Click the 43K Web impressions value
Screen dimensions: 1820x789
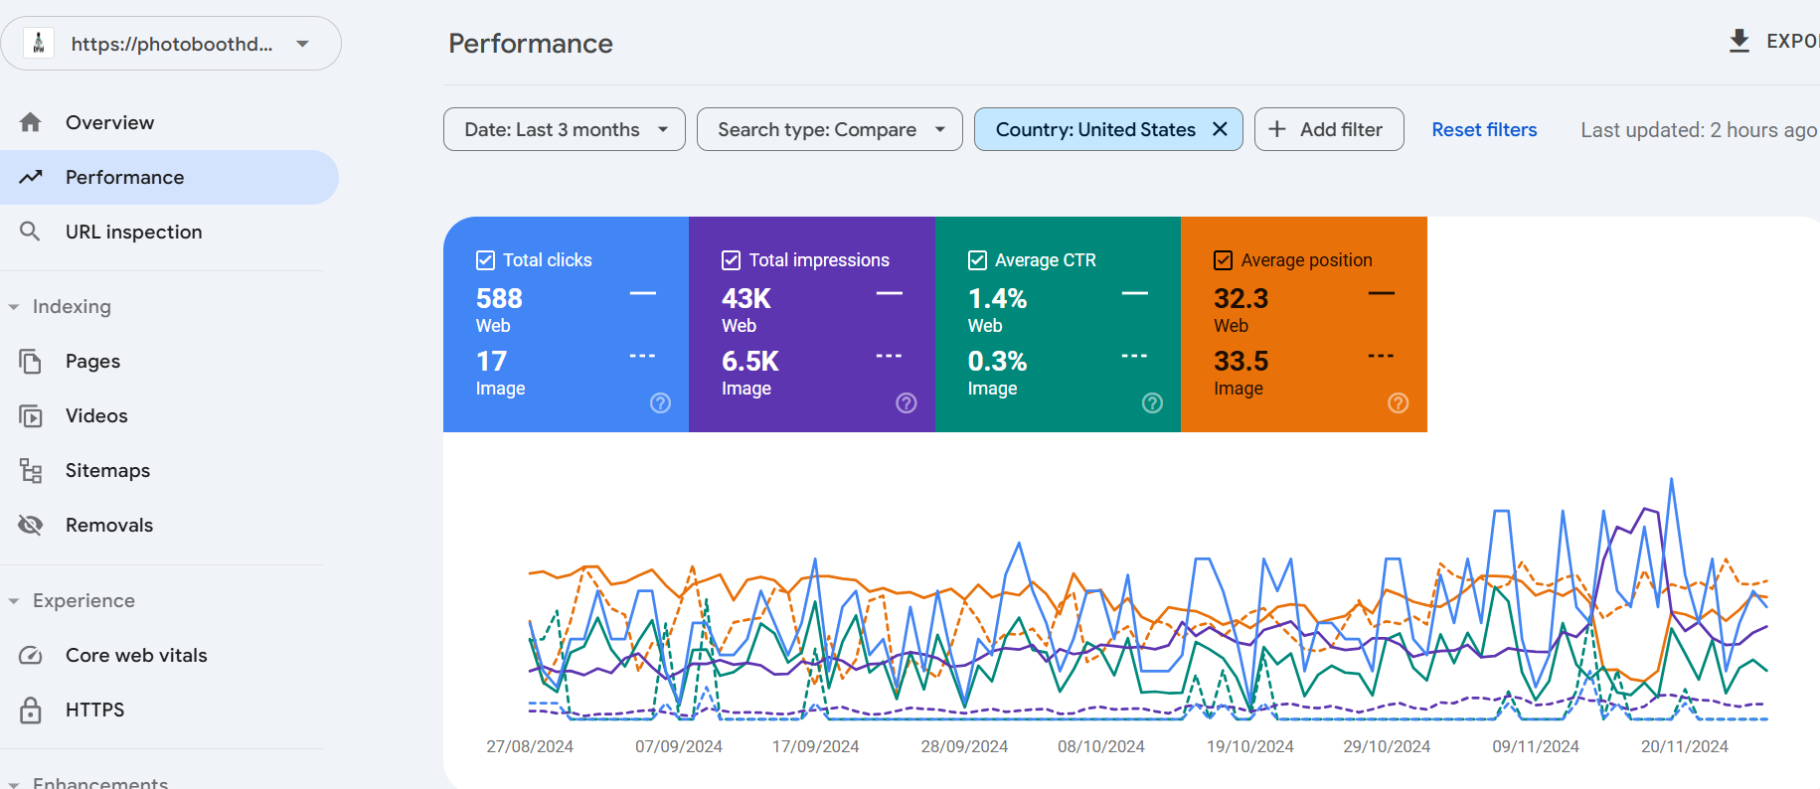[746, 298]
